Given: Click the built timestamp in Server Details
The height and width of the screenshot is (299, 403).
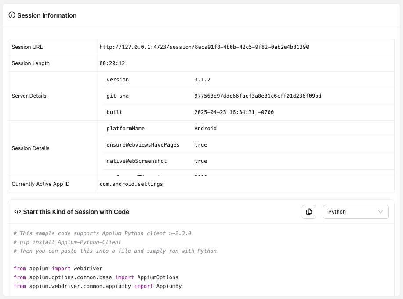Looking at the screenshot, I should [233, 112].
